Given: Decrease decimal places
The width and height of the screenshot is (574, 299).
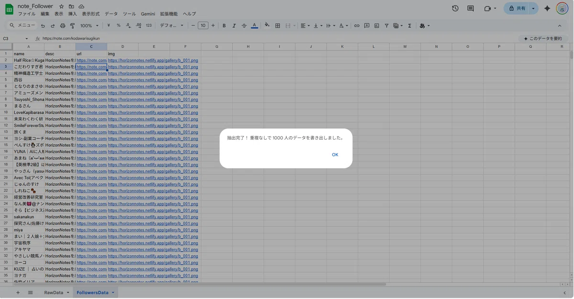Looking at the screenshot, I should 128,26.
